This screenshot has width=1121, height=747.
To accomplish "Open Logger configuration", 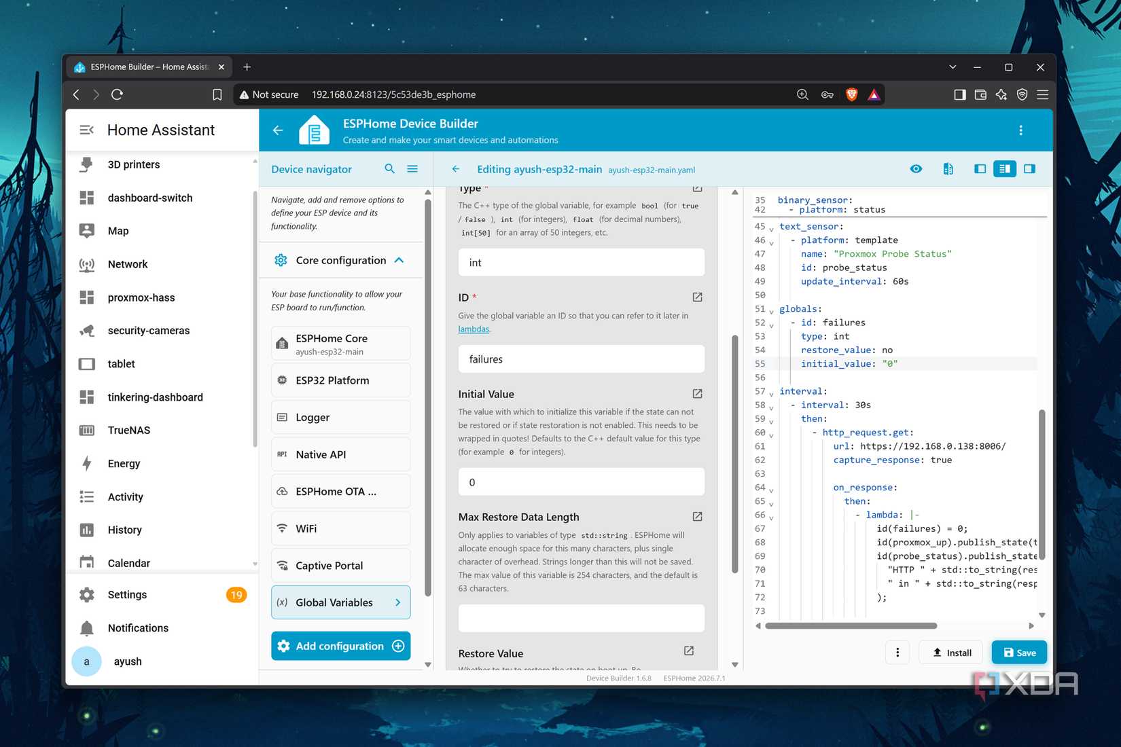I will (341, 418).
